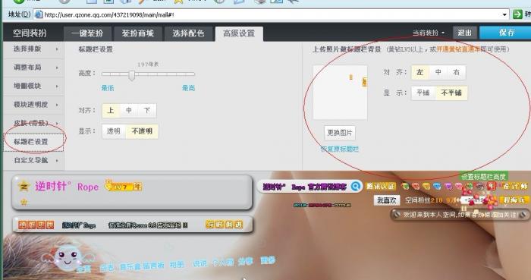Screen dimensions: 531x280
Task: Choose 透明 display option
Action: click(x=114, y=131)
